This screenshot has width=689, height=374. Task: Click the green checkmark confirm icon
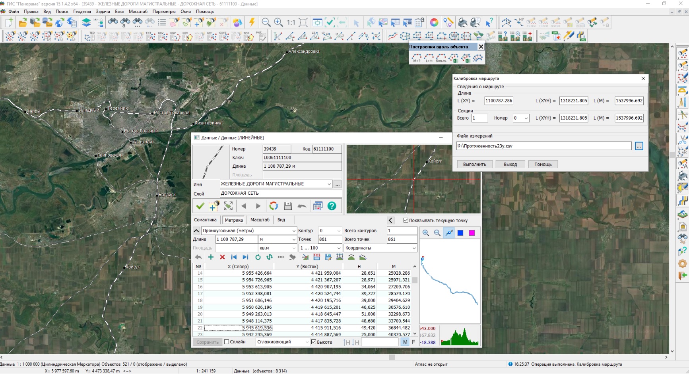(x=200, y=206)
